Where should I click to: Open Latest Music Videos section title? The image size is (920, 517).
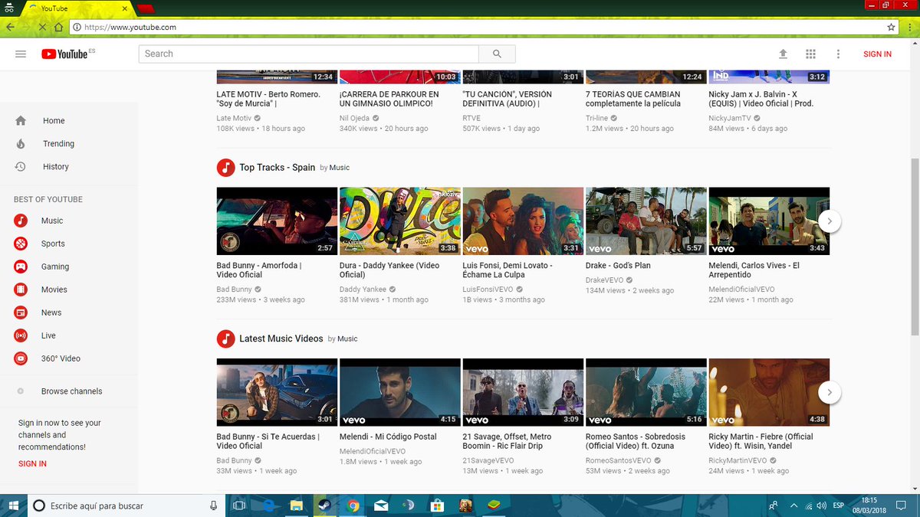tap(281, 339)
